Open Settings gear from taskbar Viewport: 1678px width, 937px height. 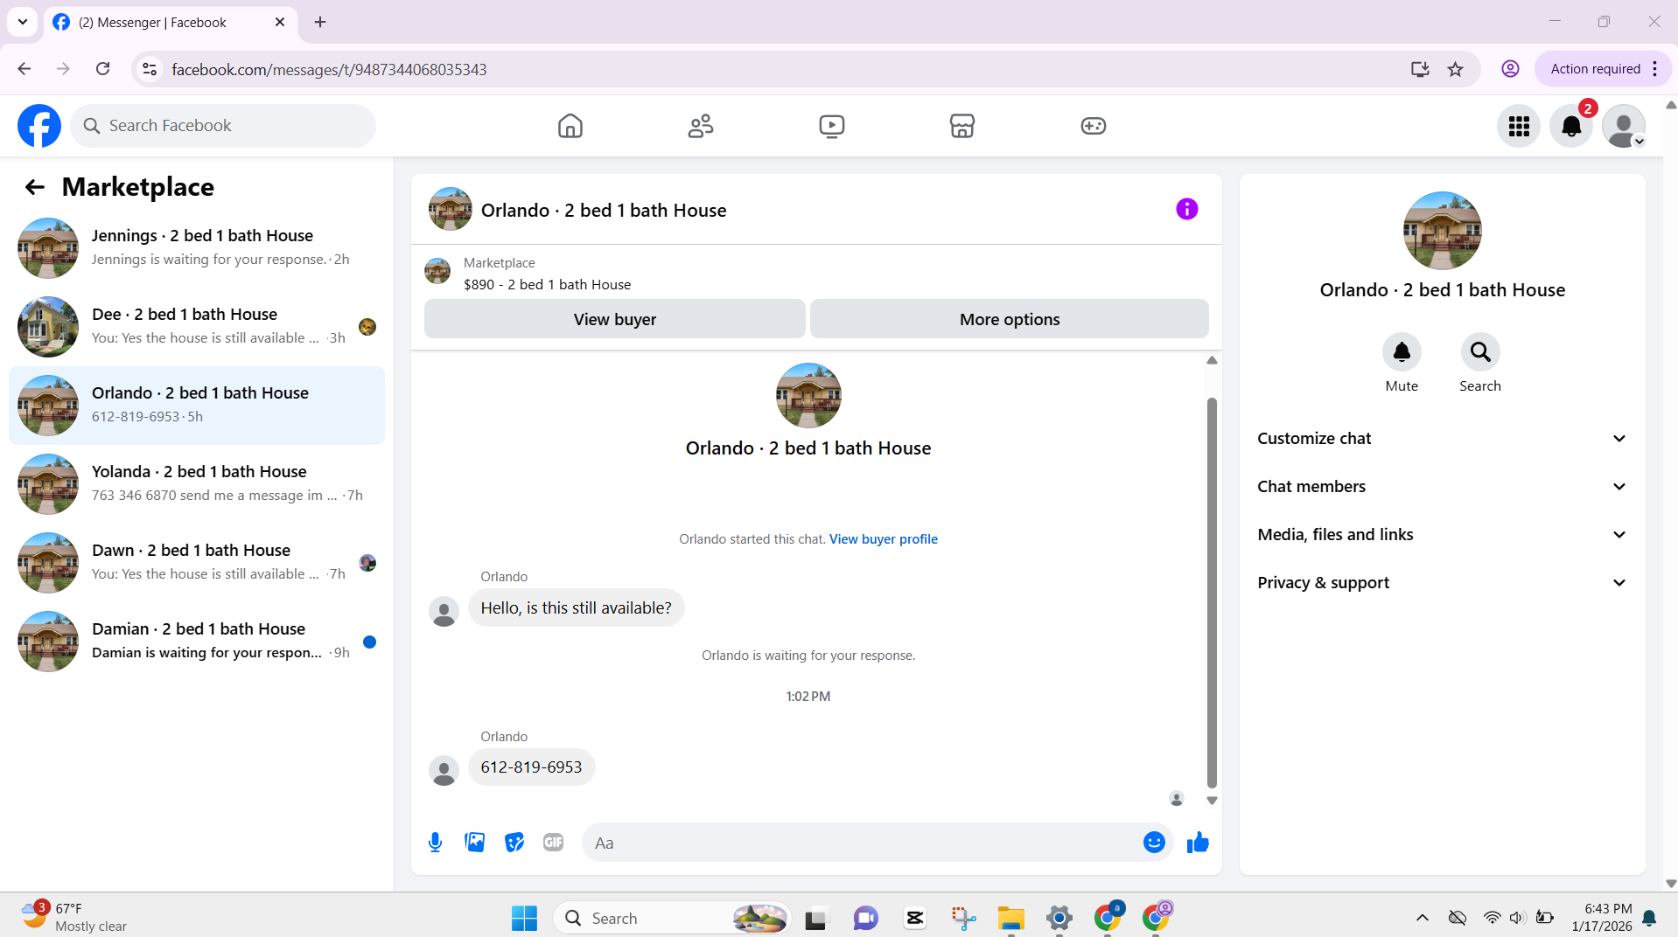click(1059, 918)
